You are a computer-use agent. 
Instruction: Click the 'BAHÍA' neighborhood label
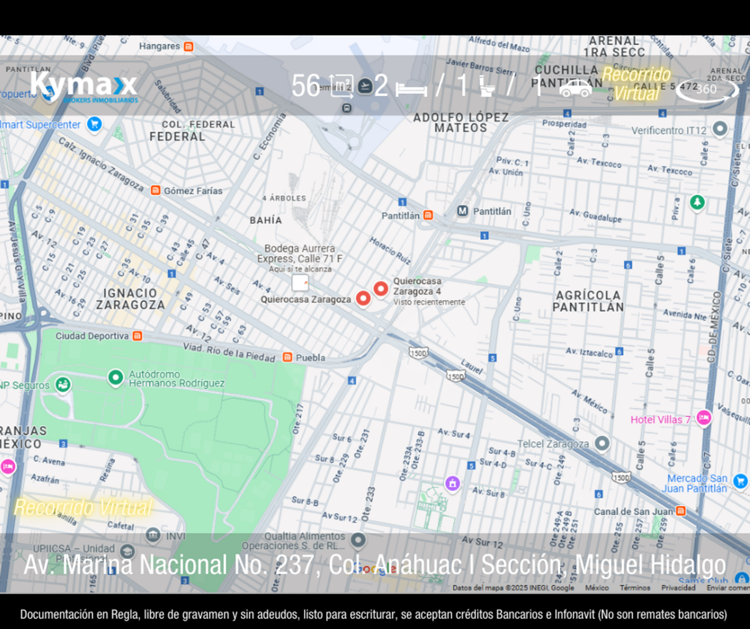click(x=266, y=220)
